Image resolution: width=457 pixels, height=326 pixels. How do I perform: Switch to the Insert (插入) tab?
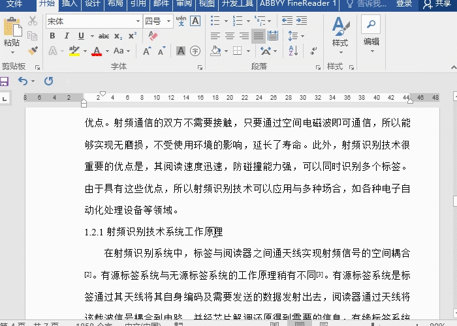pos(70,3)
